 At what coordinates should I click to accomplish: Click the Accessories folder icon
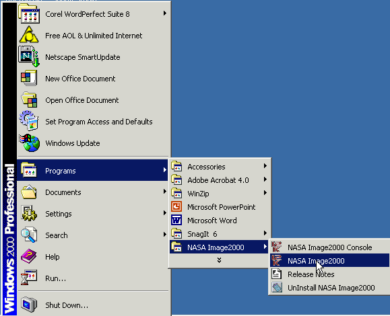coord(176,166)
